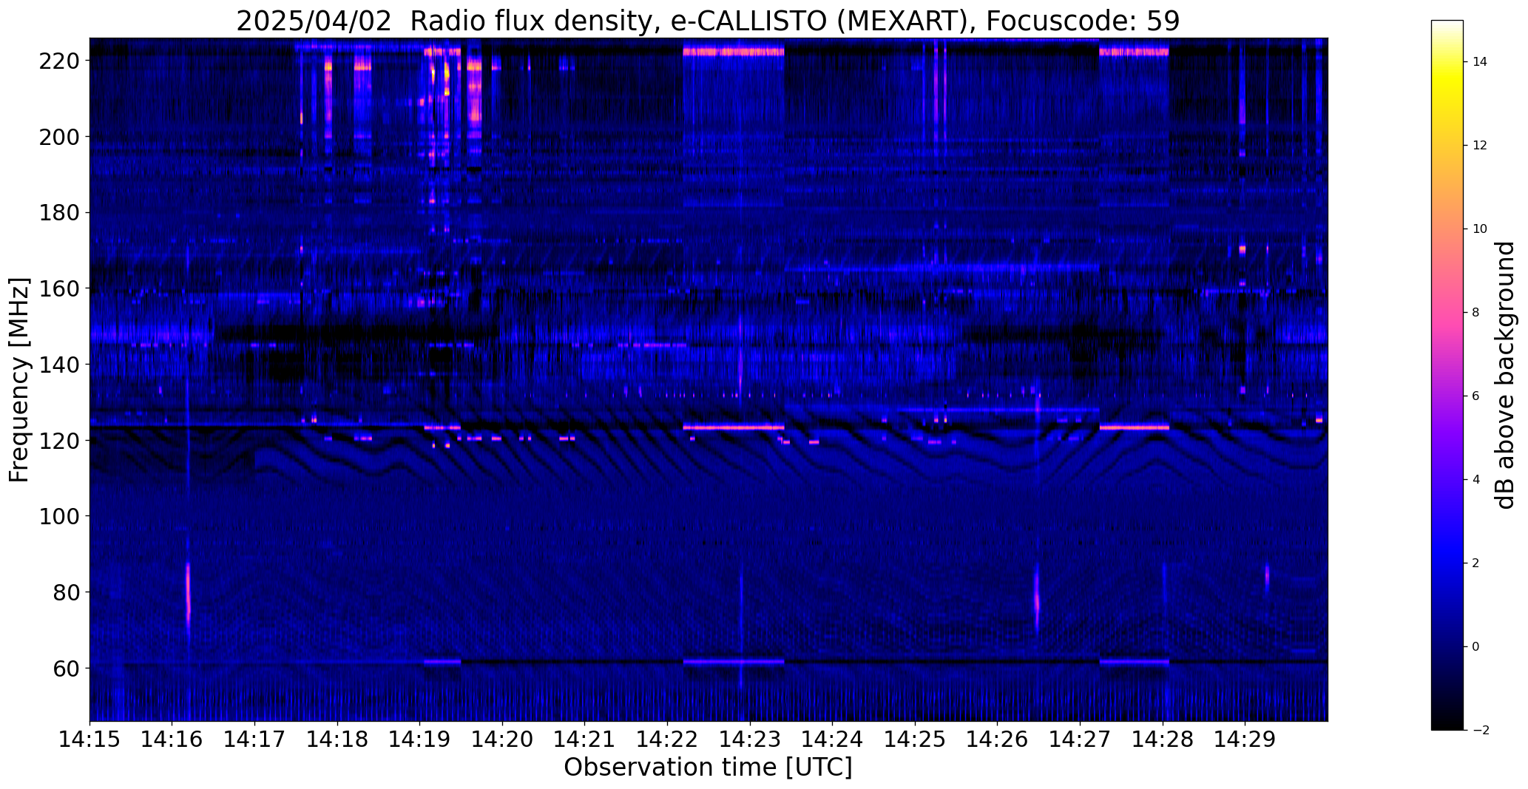Click the 180 MHz frequency tick label
The image size is (1528, 789).
58,213
